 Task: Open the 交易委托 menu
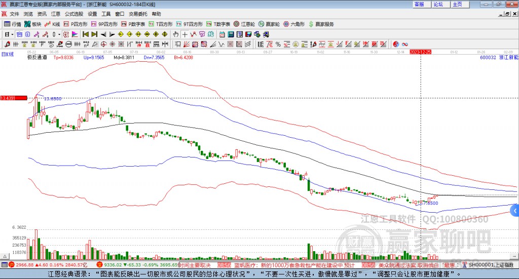click(138, 14)
